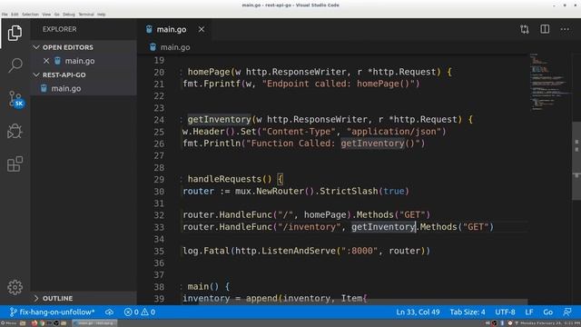Change Go language mode in status bar
This screenshot has width=581, height=327.
(548, 312)
